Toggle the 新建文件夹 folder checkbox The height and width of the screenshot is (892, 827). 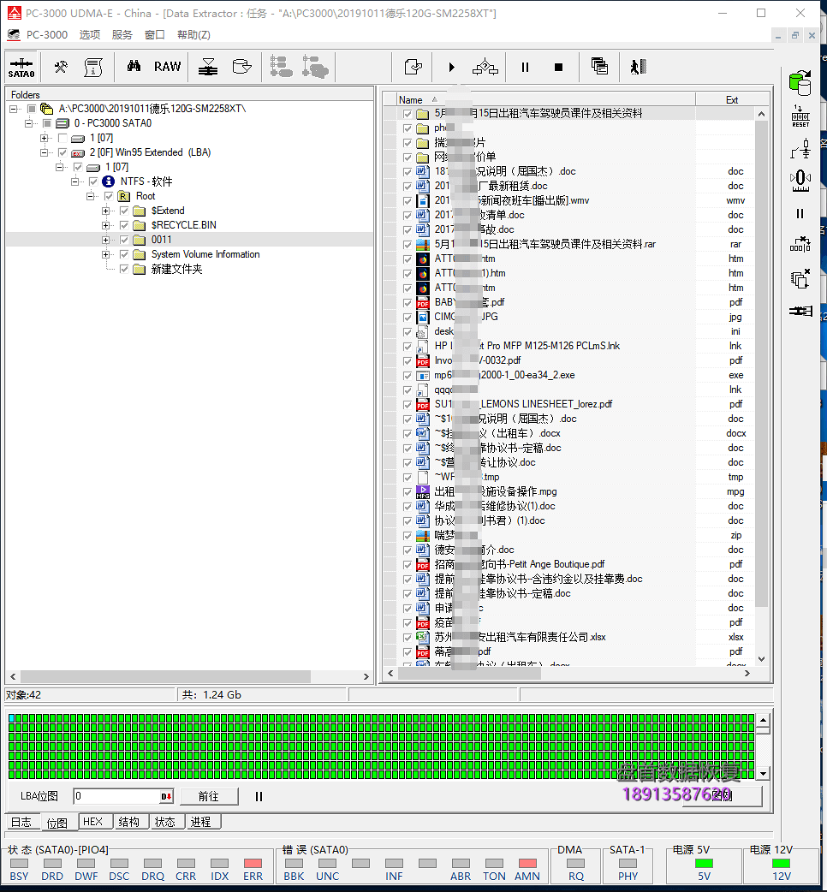(x=124, y=269)
